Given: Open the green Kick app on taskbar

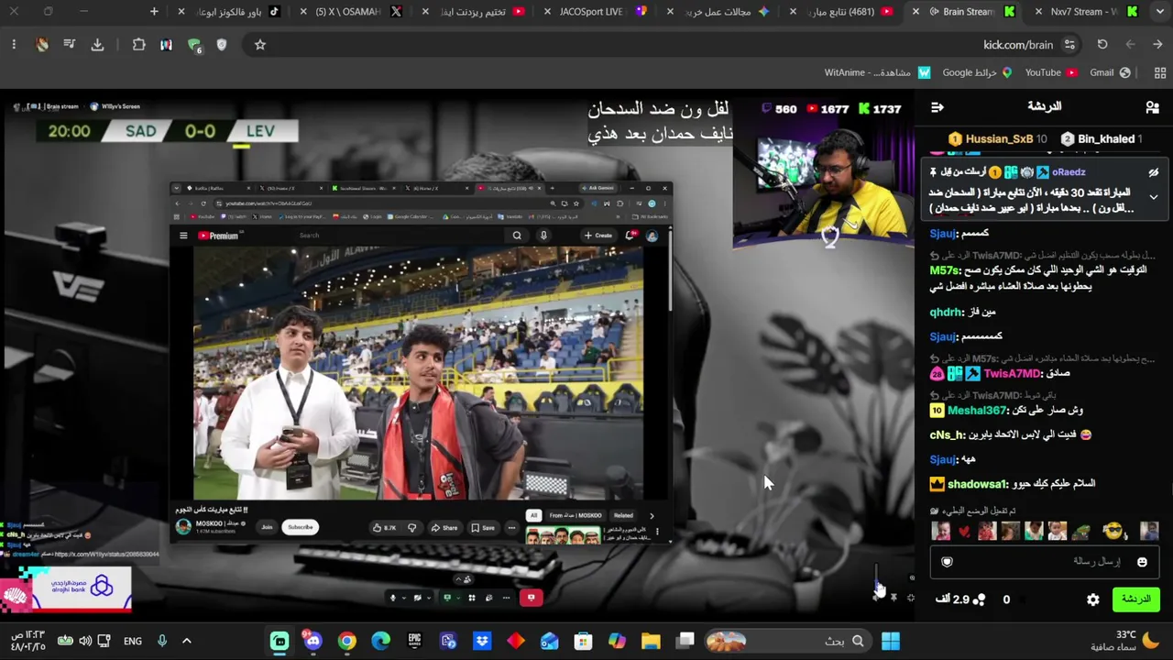Looking at the screenshot, I should click(280, 642).
